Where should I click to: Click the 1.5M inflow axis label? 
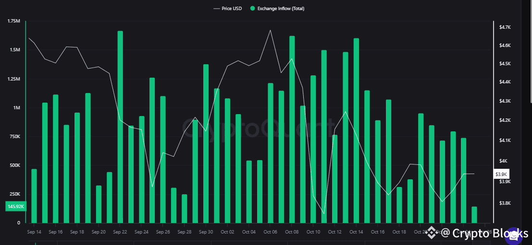(14, 50)
